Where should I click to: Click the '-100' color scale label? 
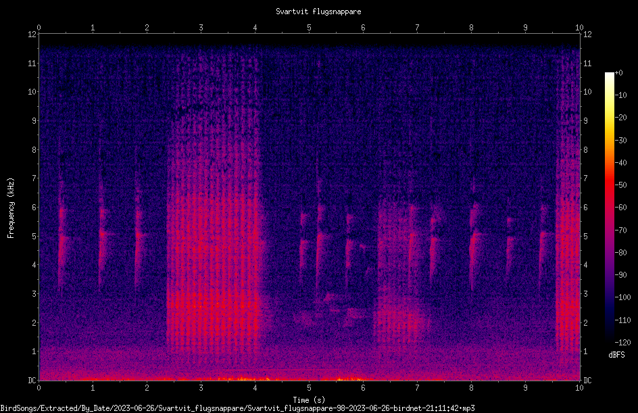(x=622, y=297)
